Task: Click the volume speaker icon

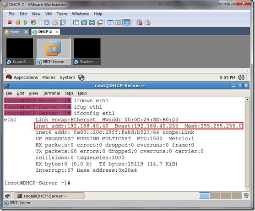Action: pos(241,78)
